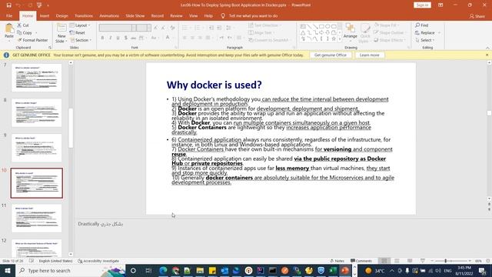Screen dimensions: 492x277
Task: Select slide 11 thumbnail
Action: click(36, 219)
